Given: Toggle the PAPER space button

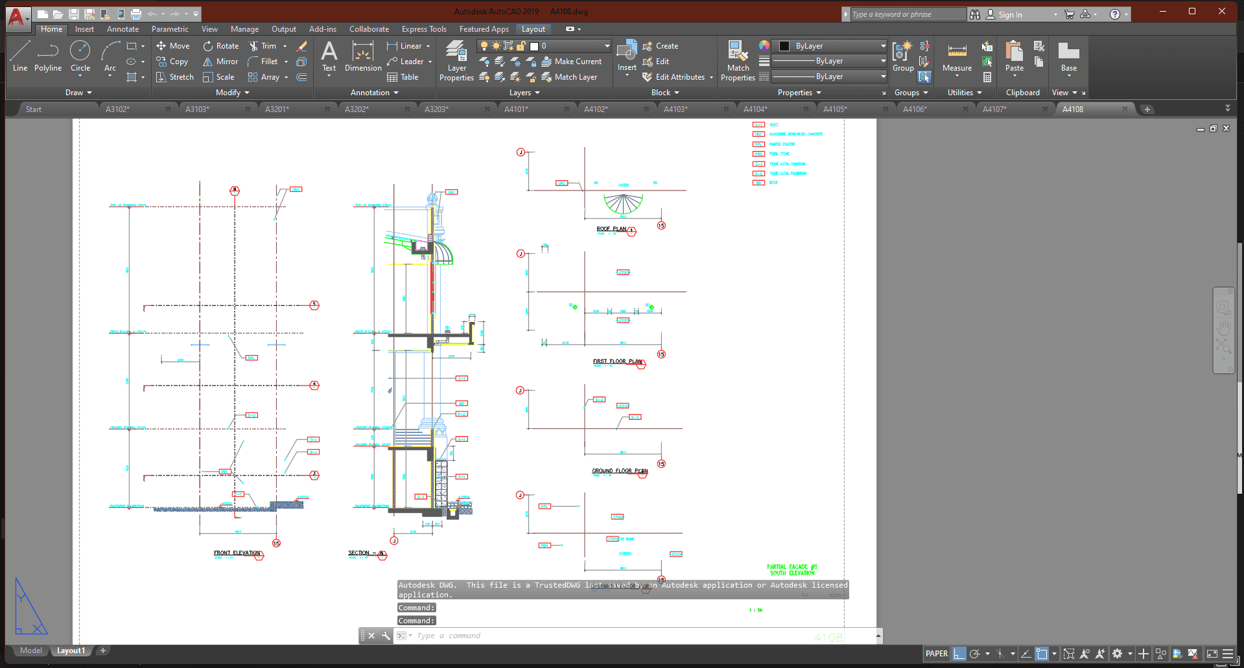Looking at the screenshot, I should 935,654.
